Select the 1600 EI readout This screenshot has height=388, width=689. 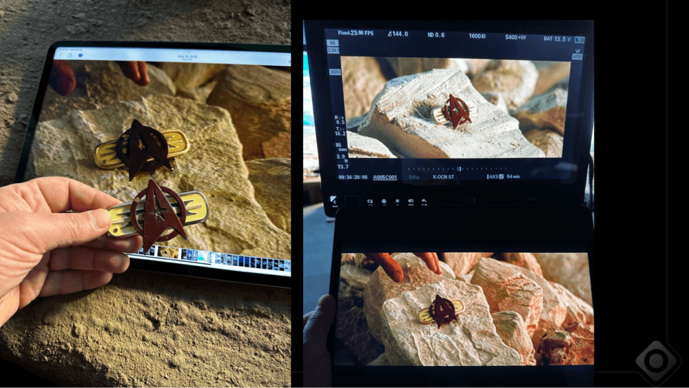(x=477, y=36)
